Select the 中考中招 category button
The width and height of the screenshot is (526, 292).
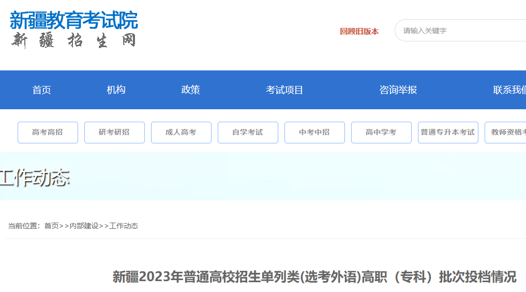(314, 133)
